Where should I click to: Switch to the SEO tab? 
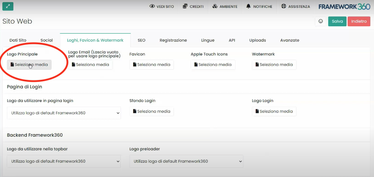coord(141,40)
